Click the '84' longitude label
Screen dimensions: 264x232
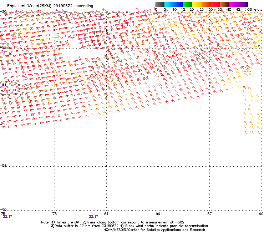coord(158,214)
